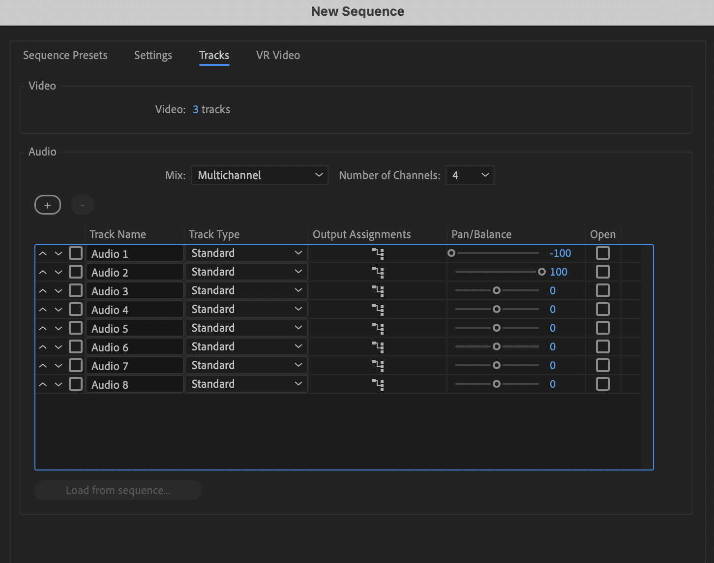Click the video tracks count value 3

tap(195, 109)
